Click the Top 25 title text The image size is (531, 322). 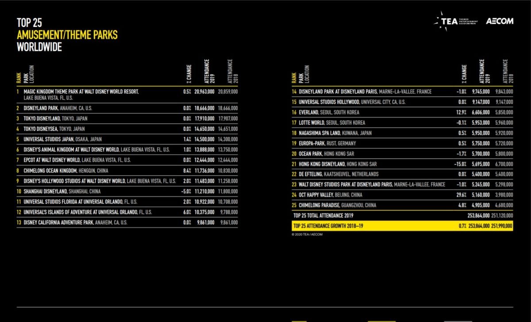click(29, 23)
